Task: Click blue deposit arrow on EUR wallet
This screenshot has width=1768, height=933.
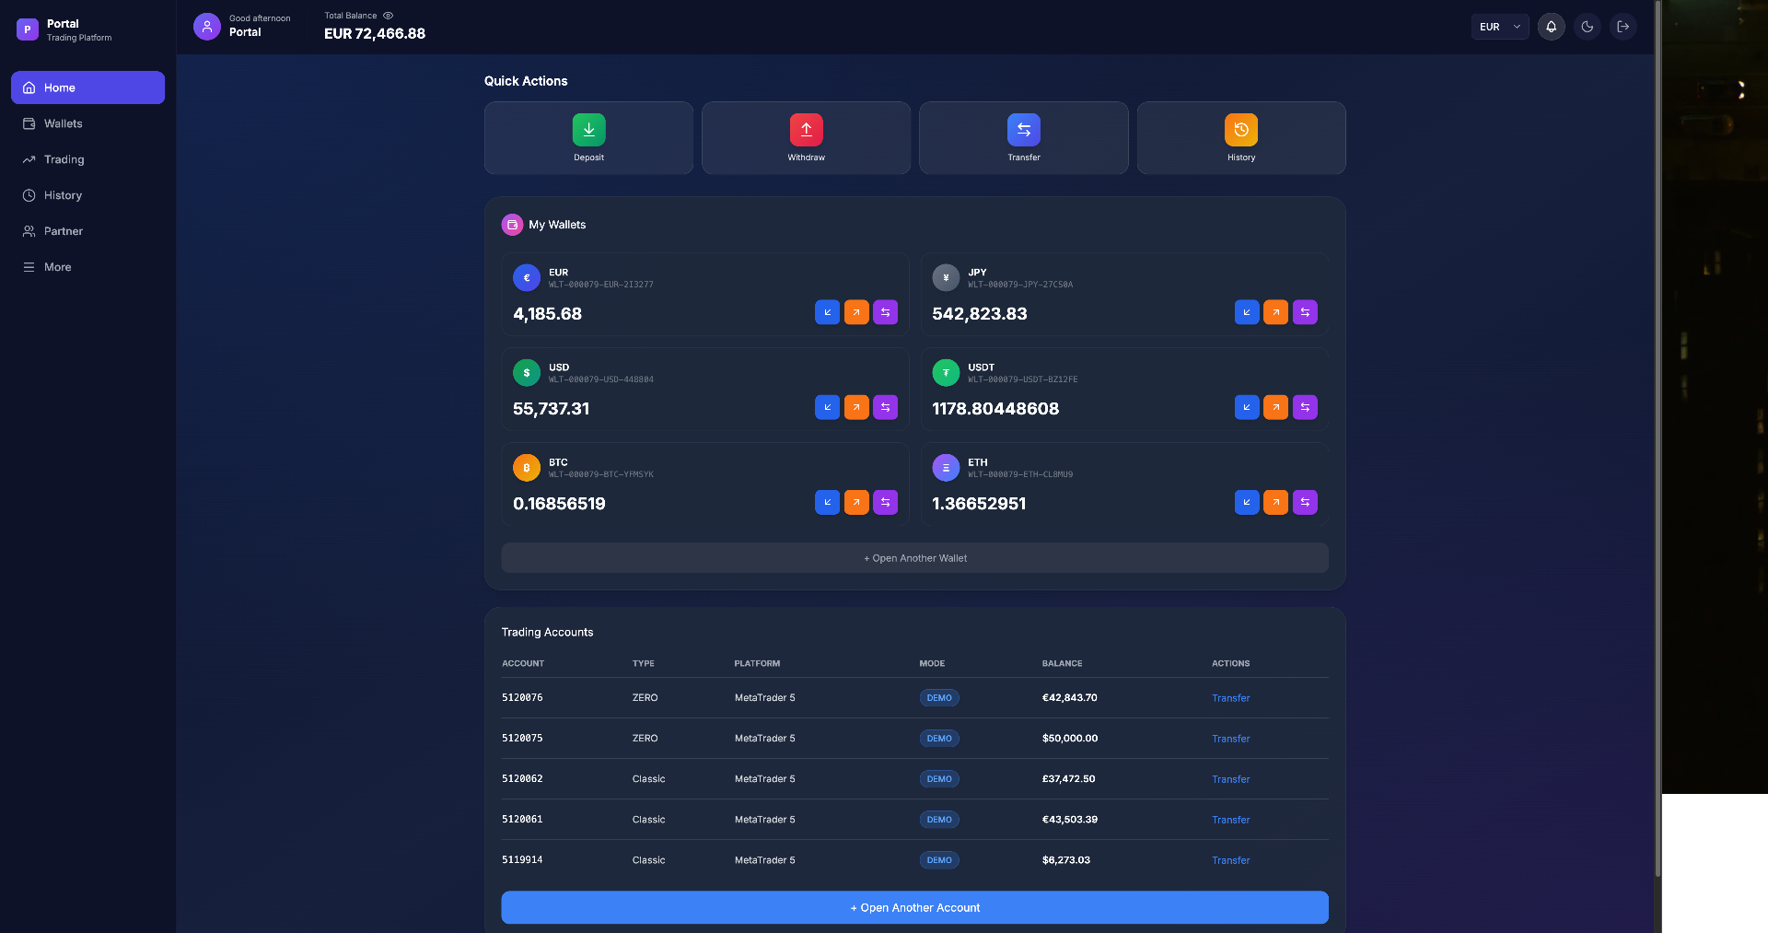Action: pyautogui.click(x=827, y=312)
